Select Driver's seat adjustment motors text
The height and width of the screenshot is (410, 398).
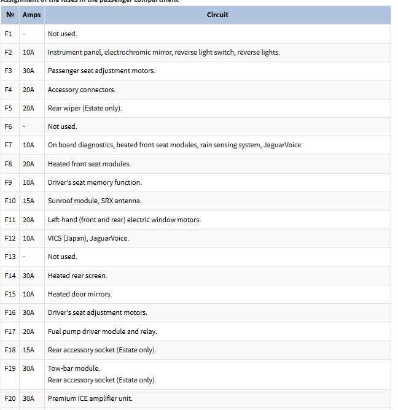[98, 313]
